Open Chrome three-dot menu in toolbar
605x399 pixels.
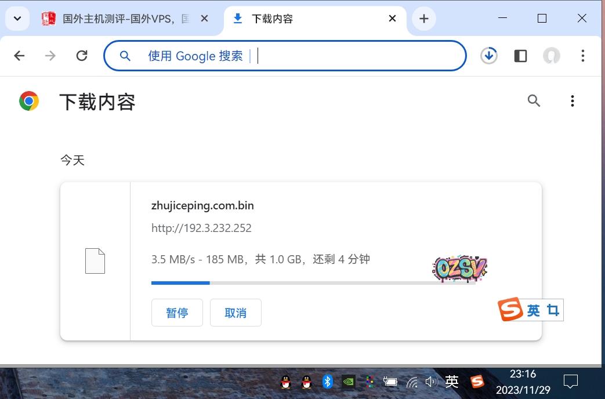click(x=582, y=56)
